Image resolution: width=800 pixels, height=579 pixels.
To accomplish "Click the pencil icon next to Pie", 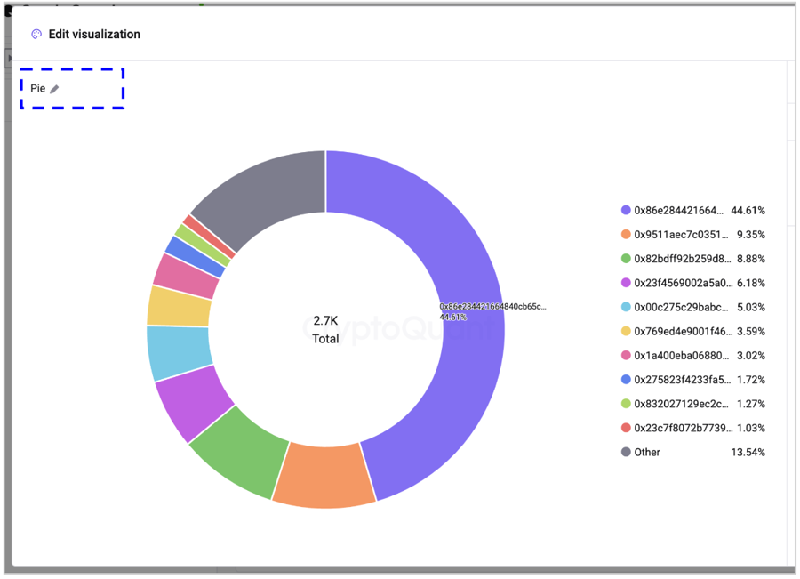I will point(54,89).
